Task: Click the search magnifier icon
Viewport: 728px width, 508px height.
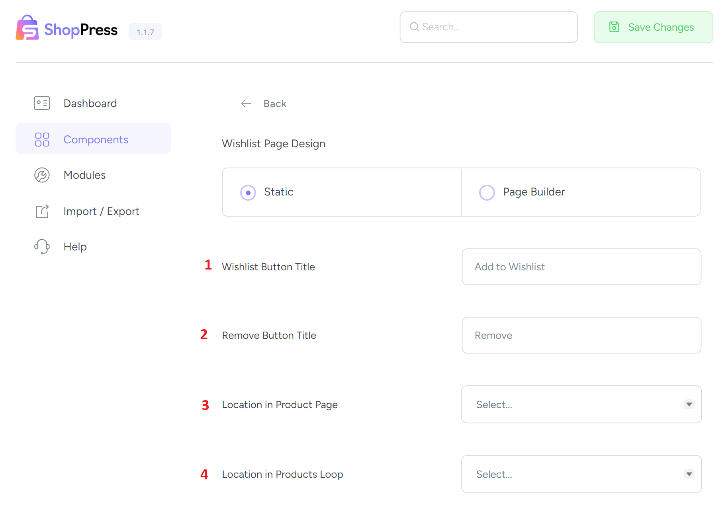Action: click(414, 27)
